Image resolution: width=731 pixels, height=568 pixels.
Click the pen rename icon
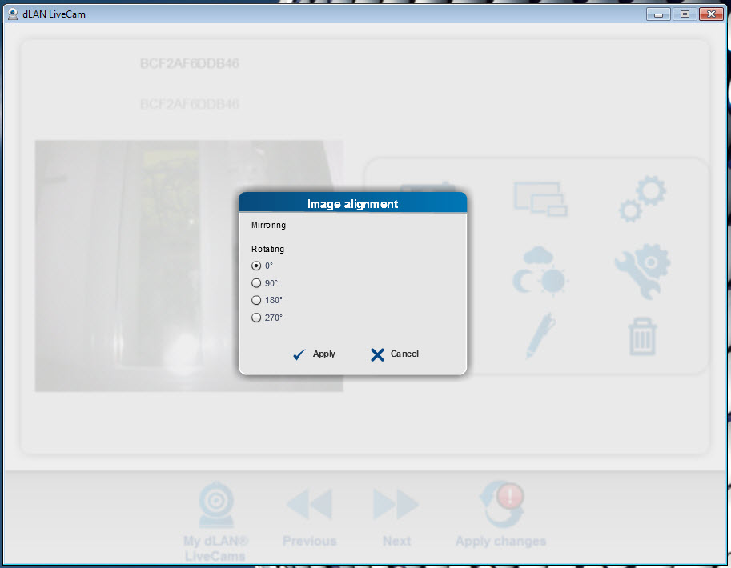540,335
